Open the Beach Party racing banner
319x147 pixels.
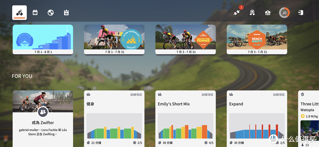pos(257,39)
